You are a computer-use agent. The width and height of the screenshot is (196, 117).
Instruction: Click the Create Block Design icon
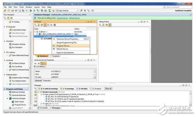click(10, 30)
